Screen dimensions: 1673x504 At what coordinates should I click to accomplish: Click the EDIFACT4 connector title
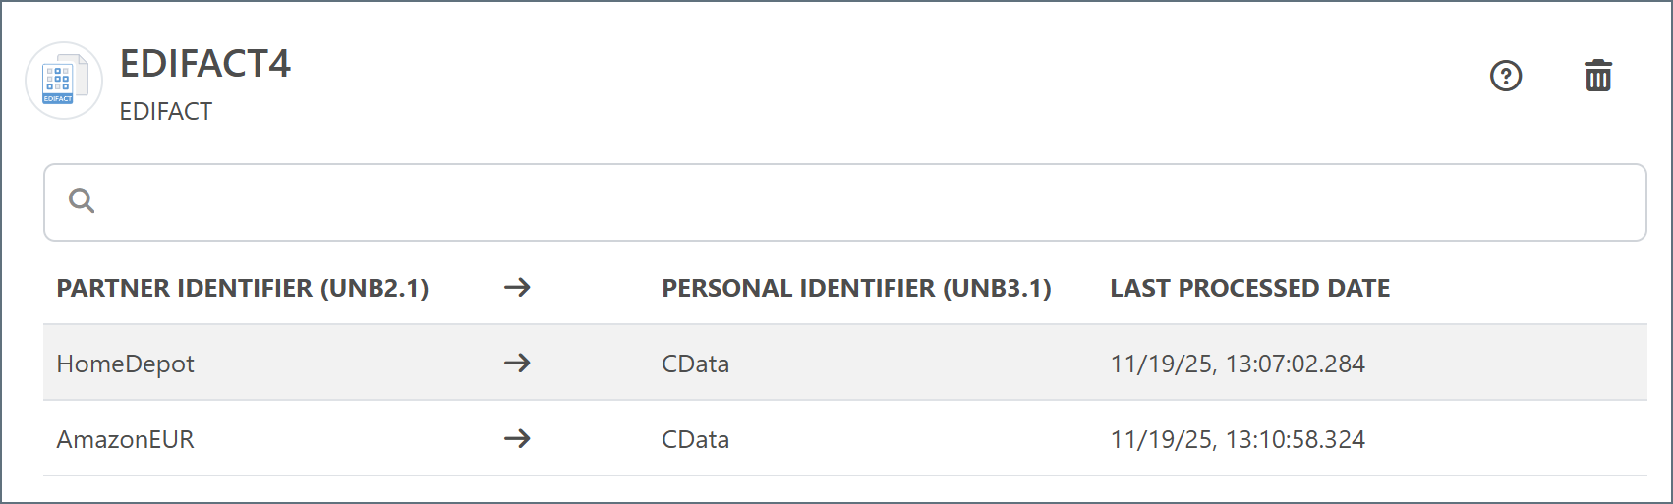point(205,64)
